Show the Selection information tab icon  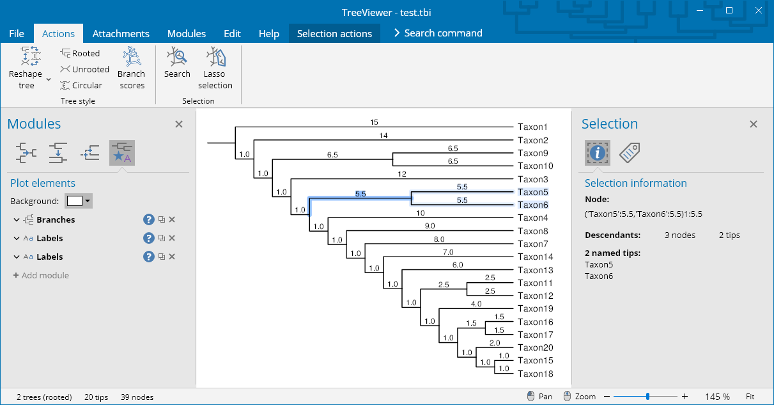598,153
